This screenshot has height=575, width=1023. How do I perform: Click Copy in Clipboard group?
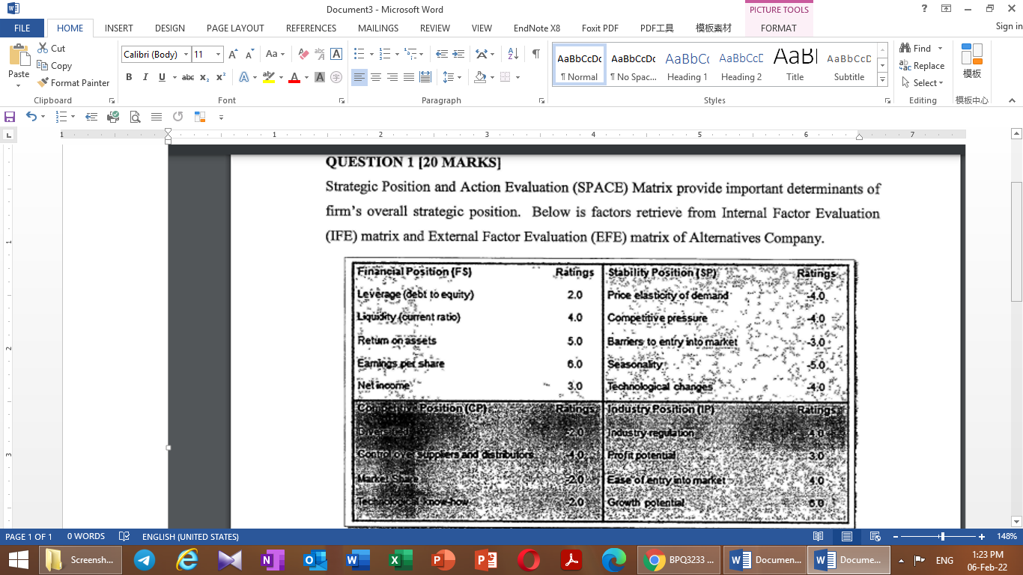54,65
